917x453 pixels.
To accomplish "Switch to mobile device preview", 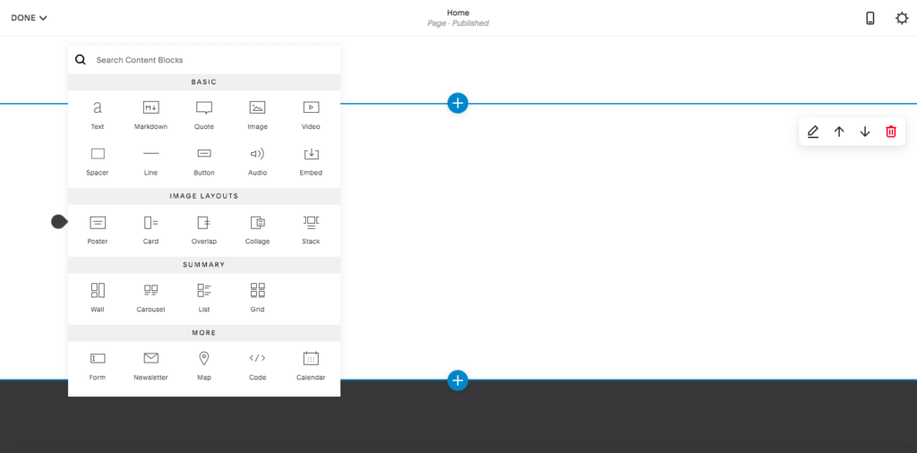I will pyautogui.click(x=870, y=18).
